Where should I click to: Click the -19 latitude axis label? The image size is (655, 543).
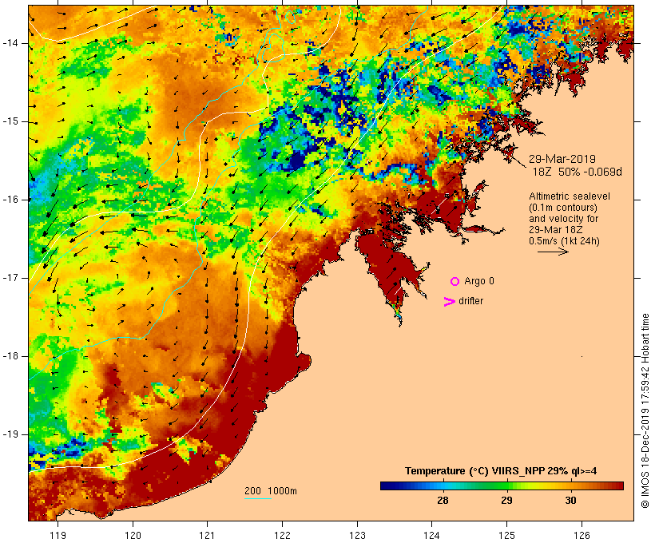[x=10, y=434]
